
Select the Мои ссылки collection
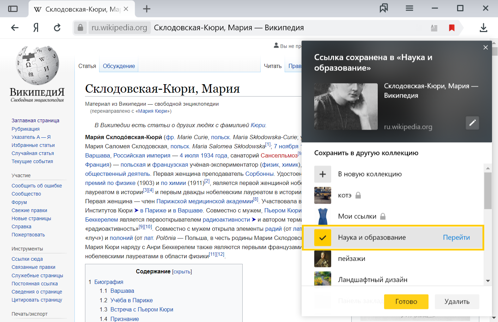(x=393, y=216)
